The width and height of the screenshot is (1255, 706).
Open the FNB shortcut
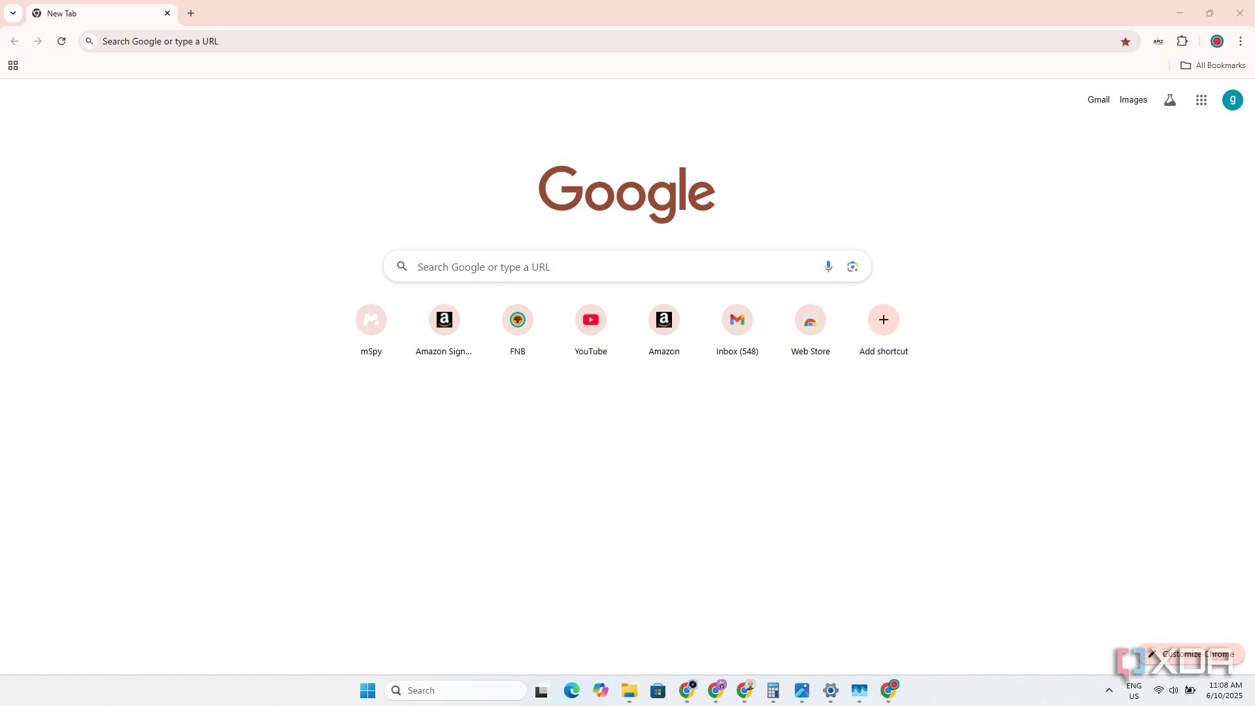click(x=518, y=330)
